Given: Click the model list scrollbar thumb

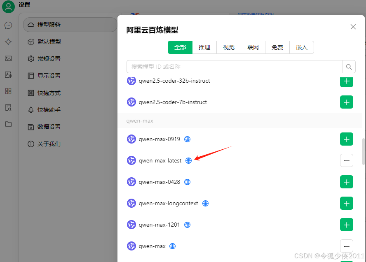Looking at the screenshot, I should pyautogui.click(x=363, y=151).
